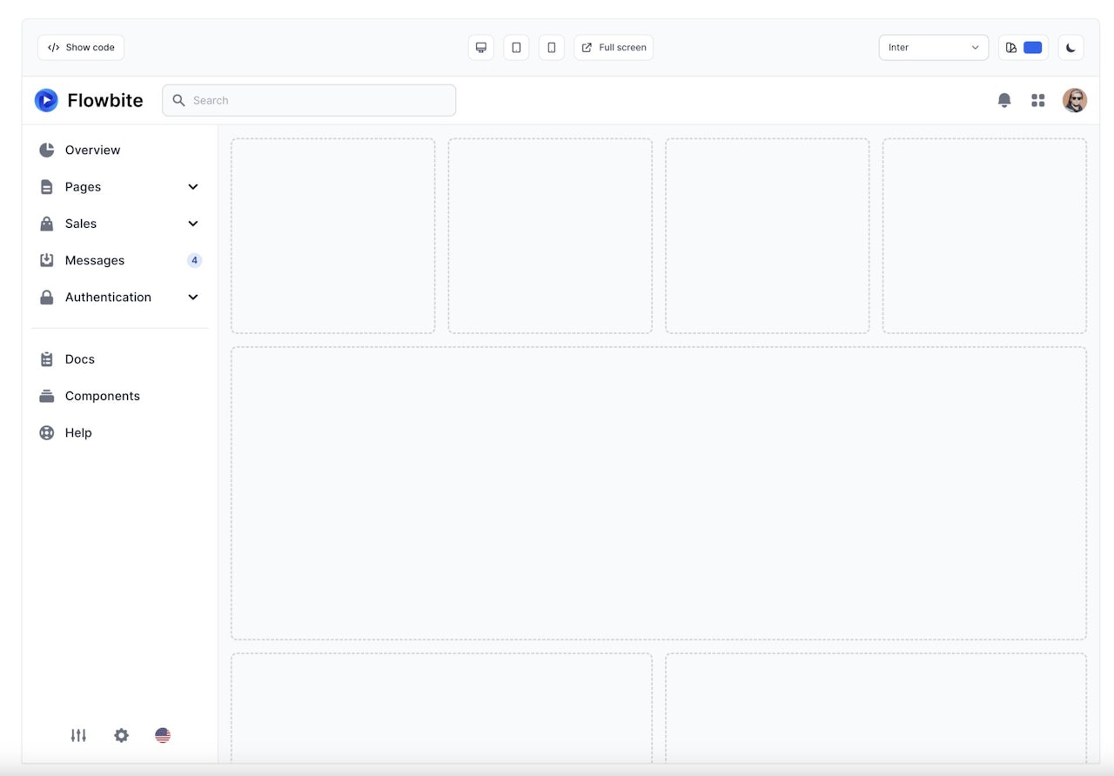This screenshot has width=1114, height=776.
Task: Toggle the RTL layout direction icon
Action: pyautogui.click(x=1011, y=47)
